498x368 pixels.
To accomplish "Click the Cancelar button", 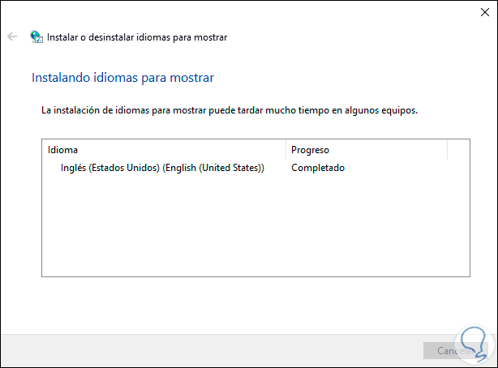I will 450,351.
